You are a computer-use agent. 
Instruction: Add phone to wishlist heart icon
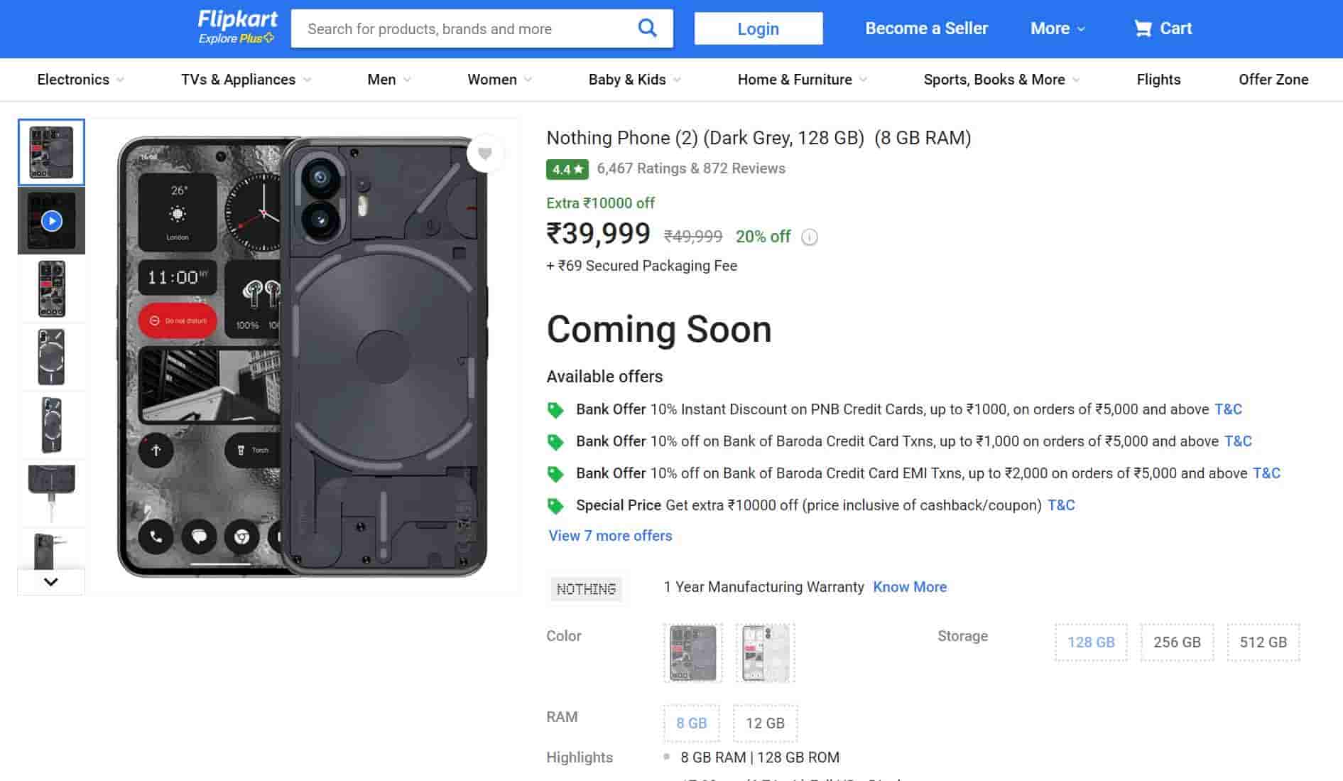tap(485, 153)
